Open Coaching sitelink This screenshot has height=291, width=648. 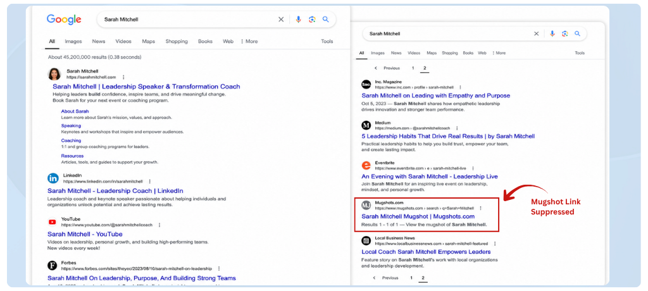pos(71,140)
